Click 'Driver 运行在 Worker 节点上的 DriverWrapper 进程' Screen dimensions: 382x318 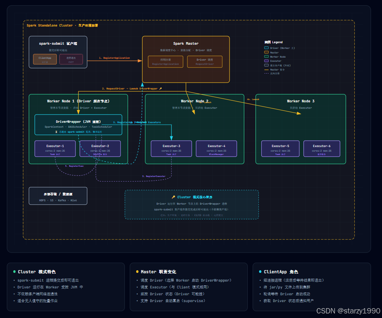tap(192, 204)
